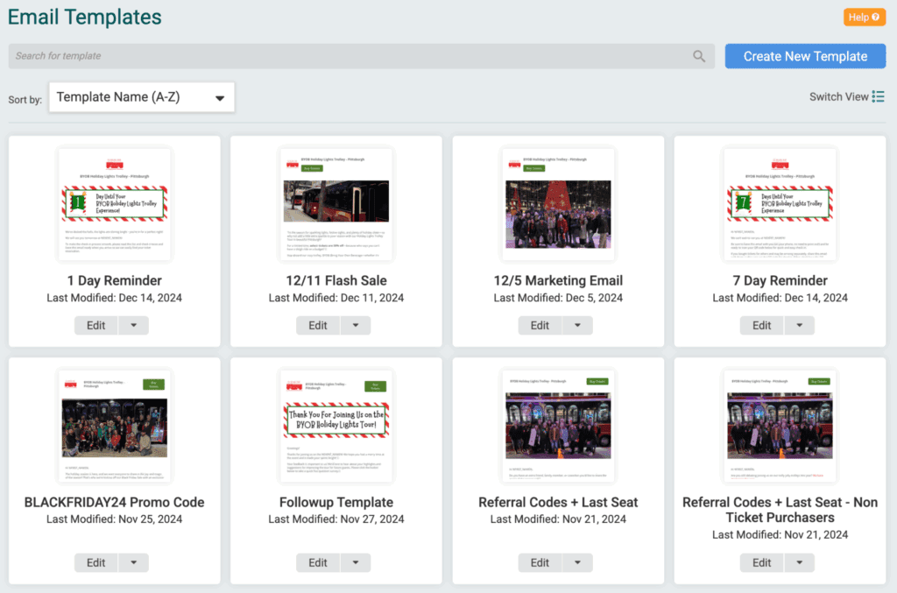The image size is (897, 593).
Task: Expand options arrow for 1 Day Reminder
Action: tap(133, 325)
